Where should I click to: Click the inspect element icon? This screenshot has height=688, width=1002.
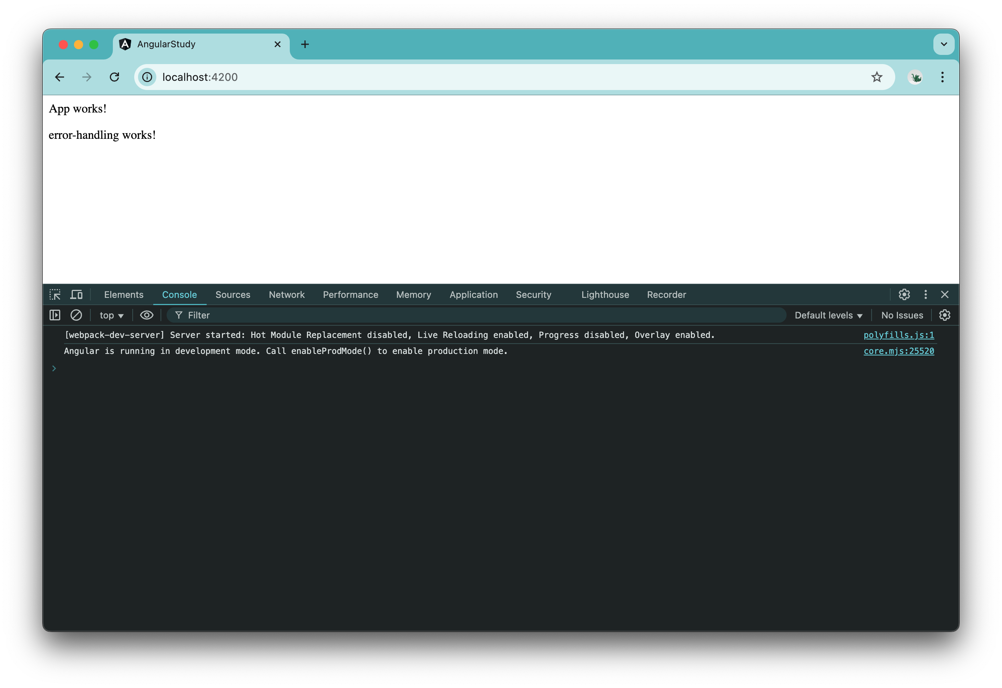point(57,294)
